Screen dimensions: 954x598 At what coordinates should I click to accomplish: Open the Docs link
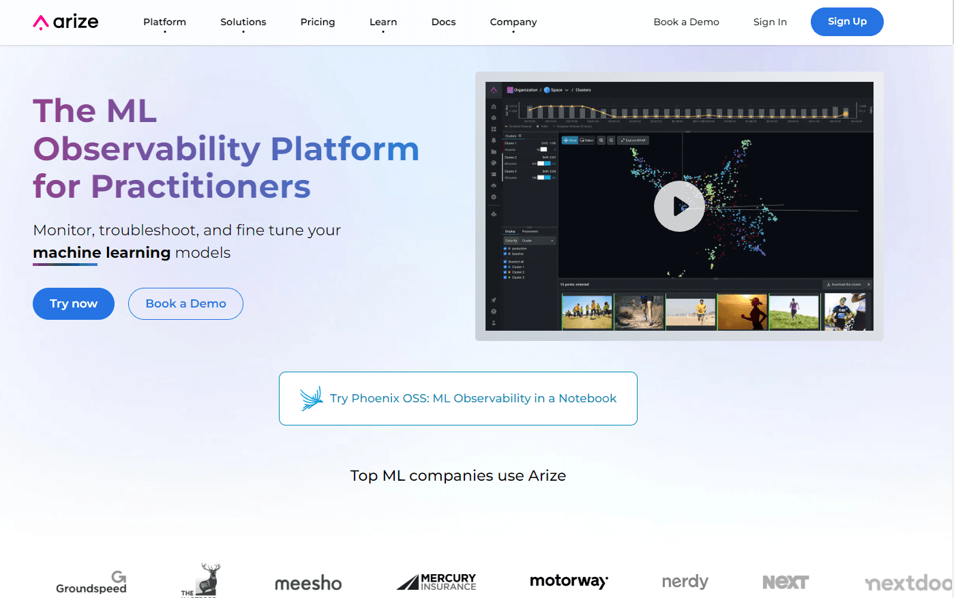443,22
